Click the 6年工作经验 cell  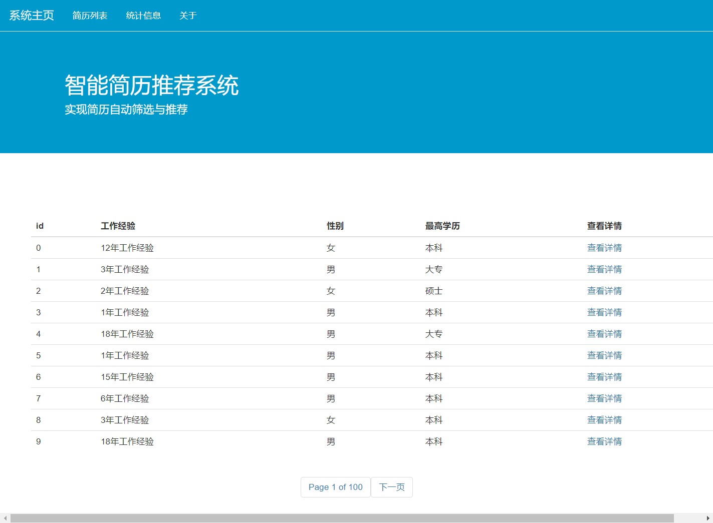(125, 398)
